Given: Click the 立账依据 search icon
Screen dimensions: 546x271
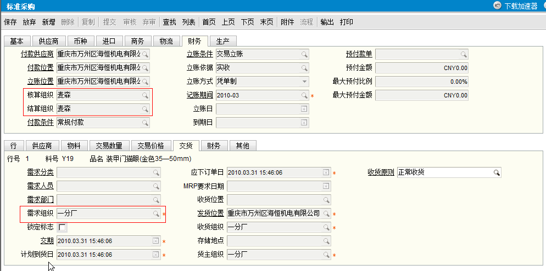Looking at the screenshot, I should point(304,68).
